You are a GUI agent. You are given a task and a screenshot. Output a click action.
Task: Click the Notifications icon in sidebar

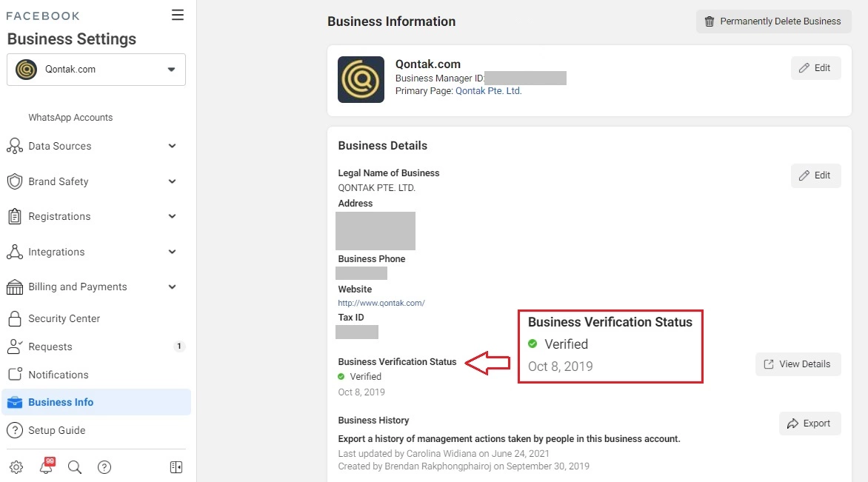pos(15,374)
